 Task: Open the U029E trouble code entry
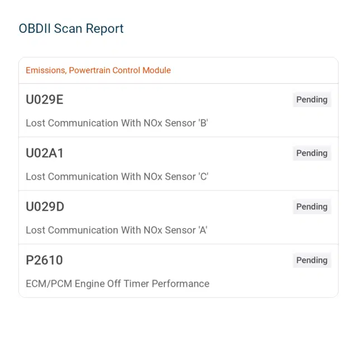pyautogui.click(x=178, y=110)
